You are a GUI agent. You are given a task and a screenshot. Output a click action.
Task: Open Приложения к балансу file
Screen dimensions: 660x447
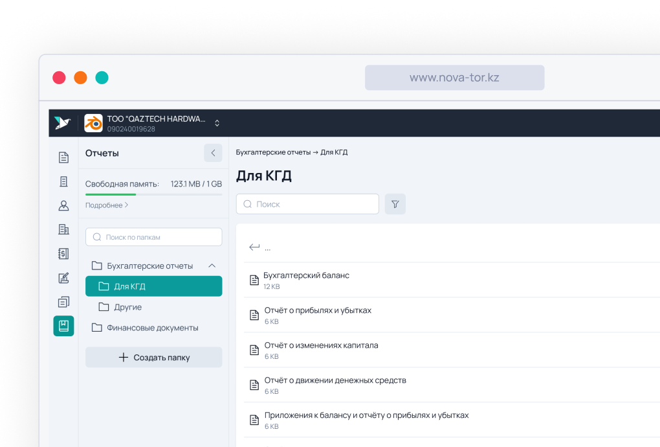[x=452, y=420]
